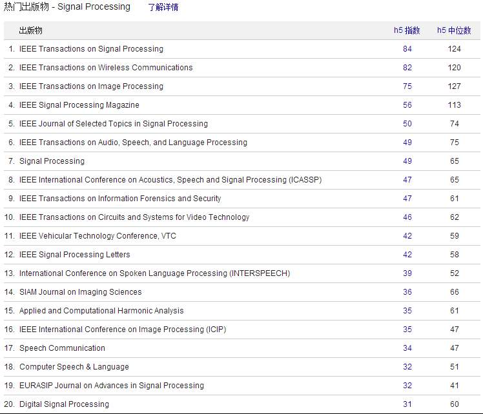
Task: Click the h5 median value 113
Action: point(455,105)
